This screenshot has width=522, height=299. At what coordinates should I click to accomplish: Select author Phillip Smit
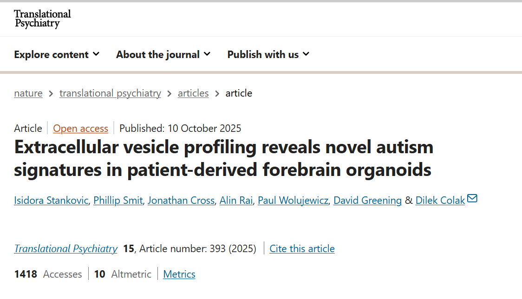118,201
